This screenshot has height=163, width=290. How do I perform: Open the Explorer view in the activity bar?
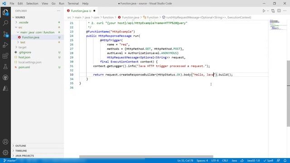(5, 12)
